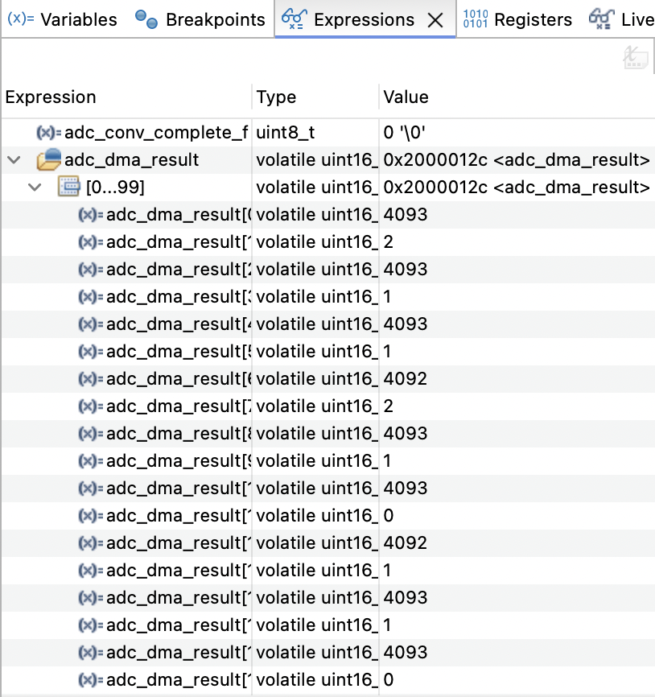Screen dimensions: 655x697
Task: Click the toolbar icon at top right
Action: tap(636, 58)
